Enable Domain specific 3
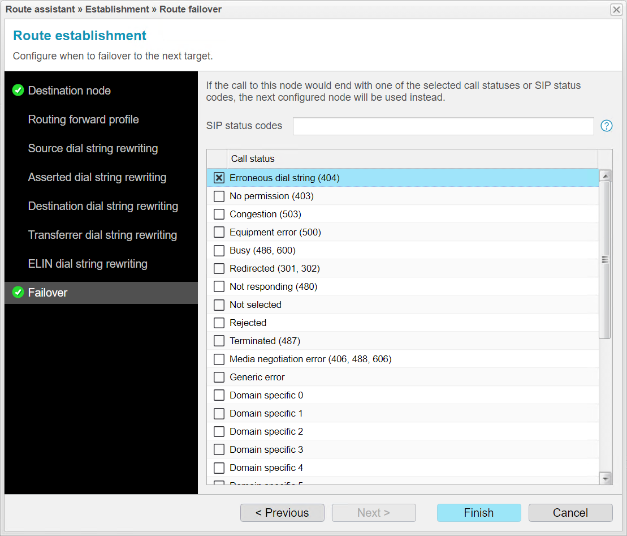 coord(219,449)
